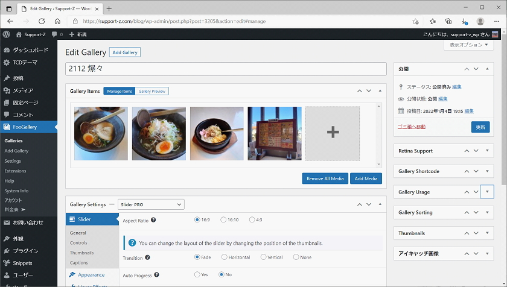507x287 pixels.
Task: Click the plus tile to add image
Action: point(333,133)
